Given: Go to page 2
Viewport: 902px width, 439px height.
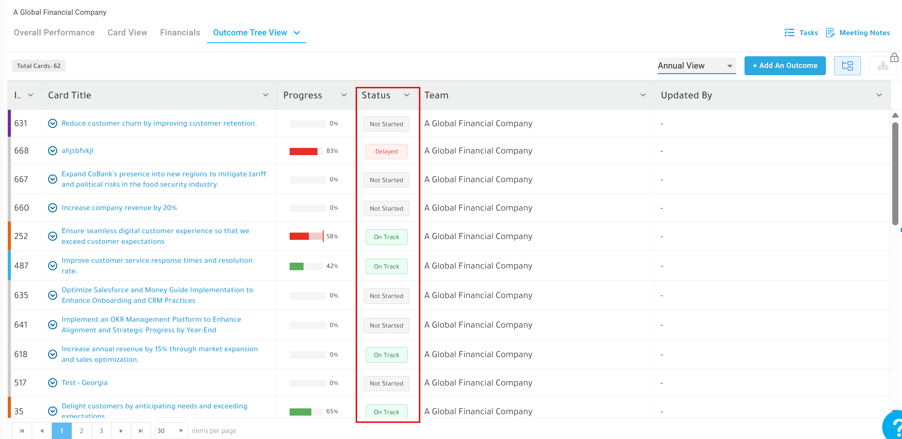Looking at the screenshot, I should coord(82,431).
